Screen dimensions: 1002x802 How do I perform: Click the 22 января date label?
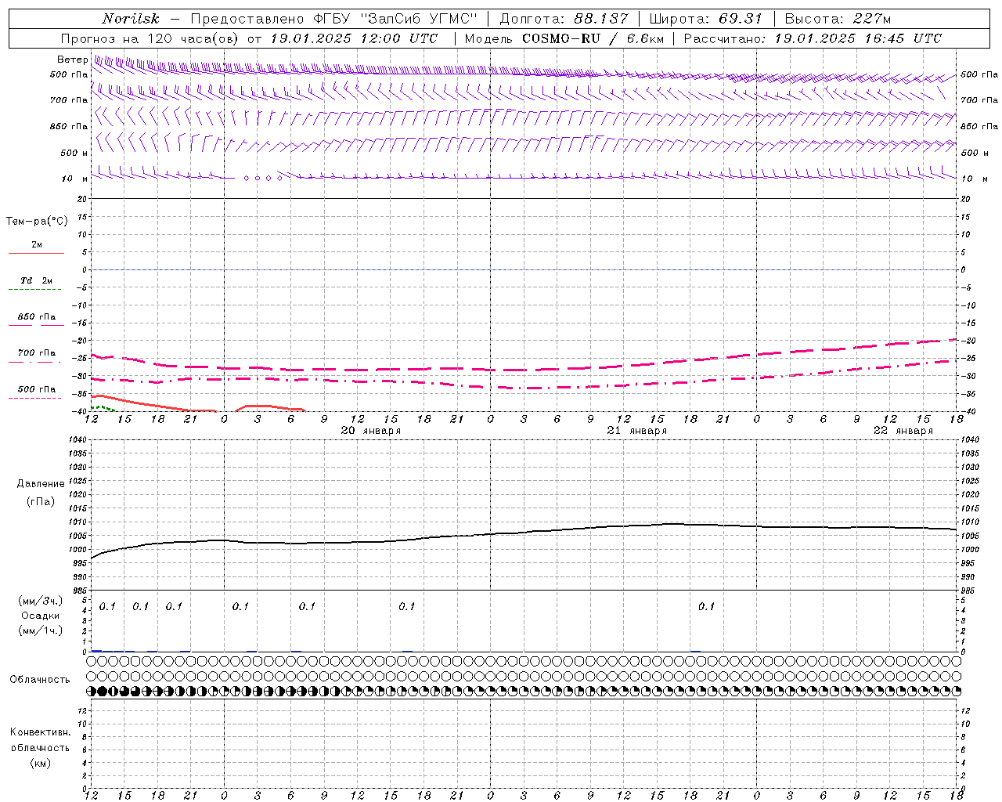903,431
